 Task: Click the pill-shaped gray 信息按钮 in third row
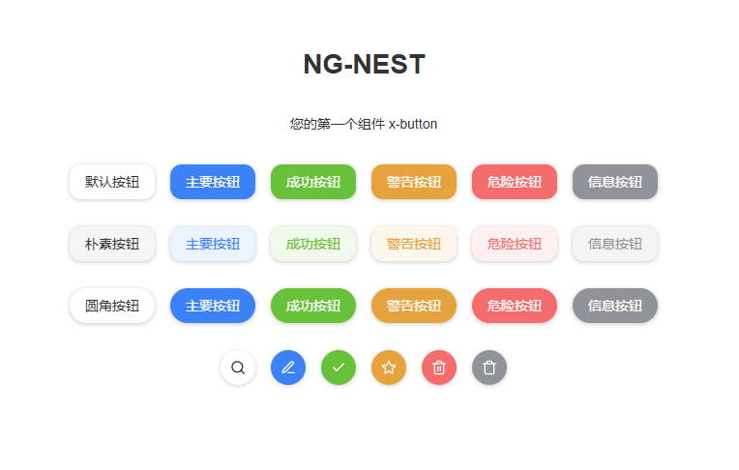(x=615, y=306)
